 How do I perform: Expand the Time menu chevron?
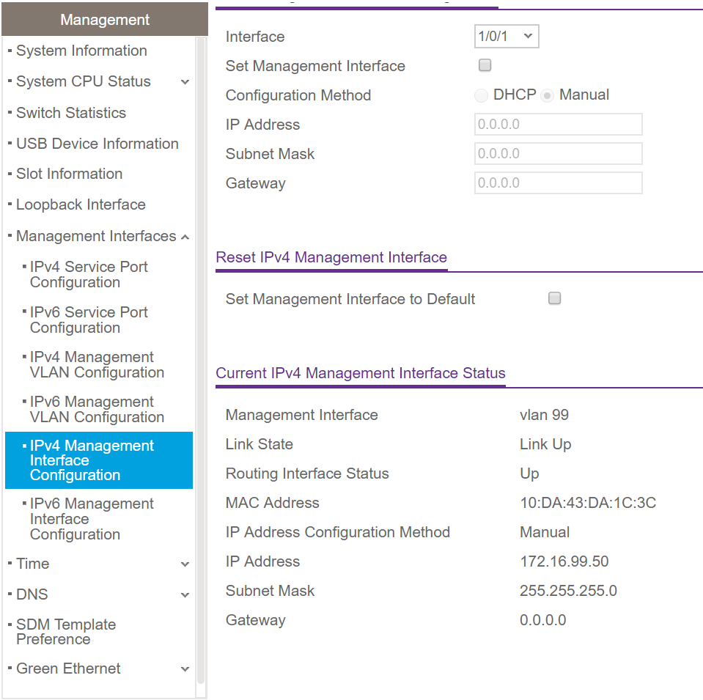click(x=185, y=564)
